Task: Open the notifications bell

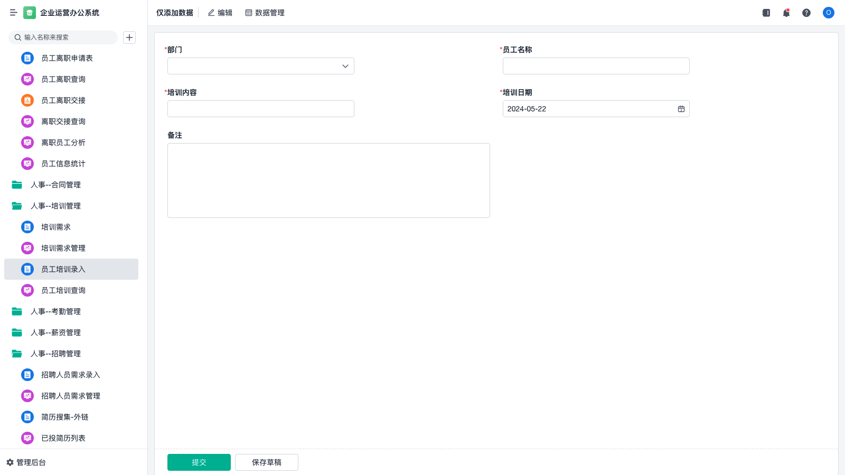Action: 786,13
